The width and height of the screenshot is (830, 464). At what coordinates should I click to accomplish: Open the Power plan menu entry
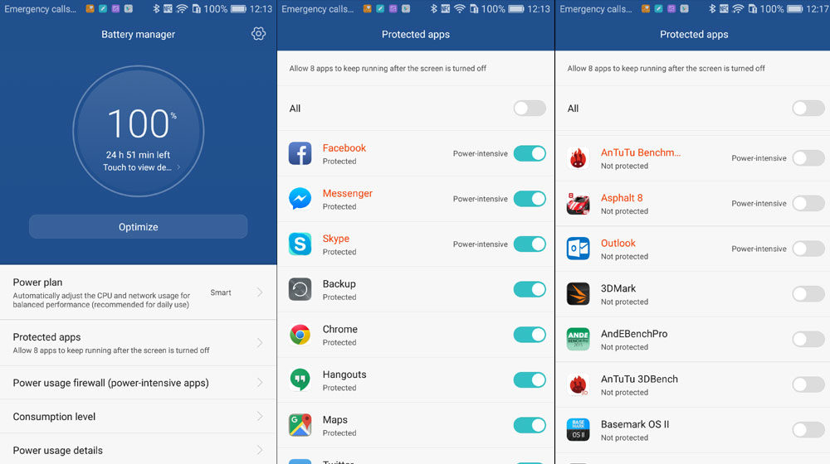[138, 292]
